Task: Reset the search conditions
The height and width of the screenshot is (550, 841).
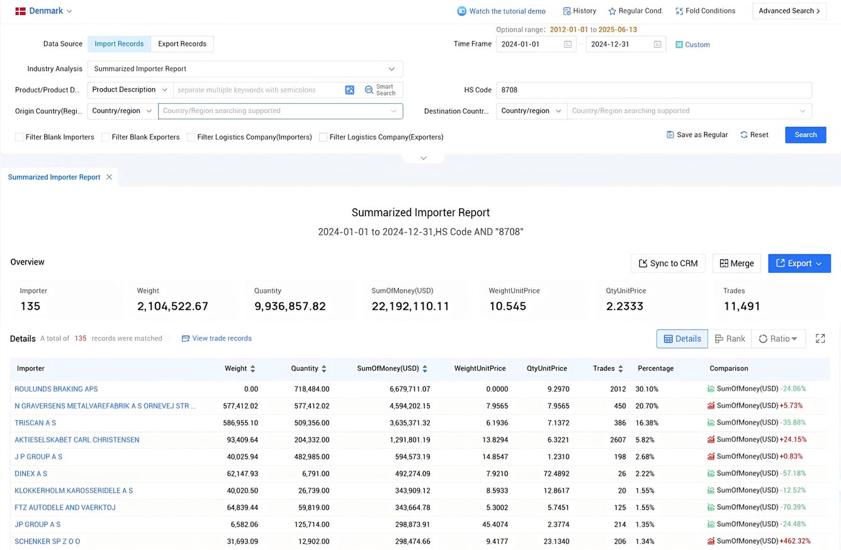Action: (754, 135)
